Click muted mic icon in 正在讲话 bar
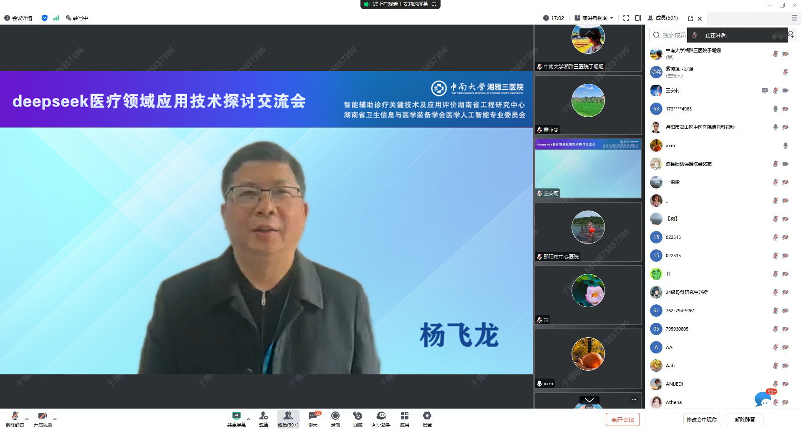 pos(695,35)
